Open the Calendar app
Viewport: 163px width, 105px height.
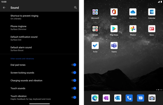pos(152,12)
